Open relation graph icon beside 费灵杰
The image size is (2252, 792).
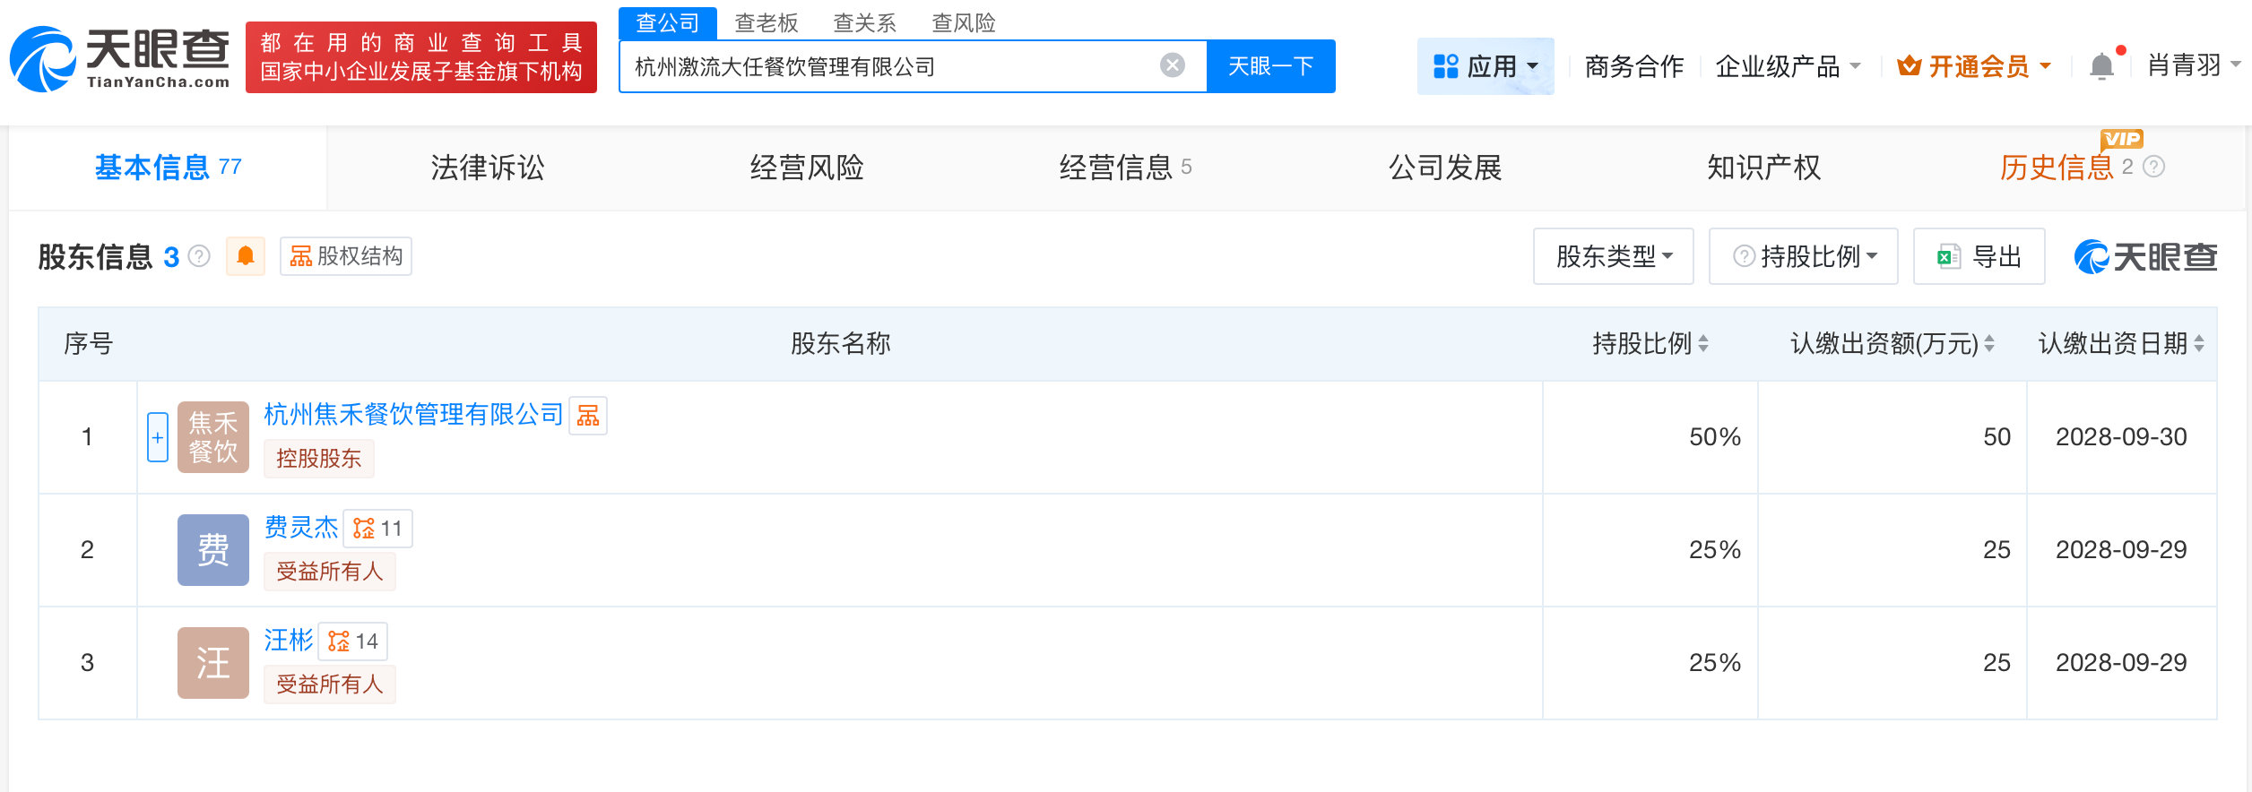(x=378, y=529)
